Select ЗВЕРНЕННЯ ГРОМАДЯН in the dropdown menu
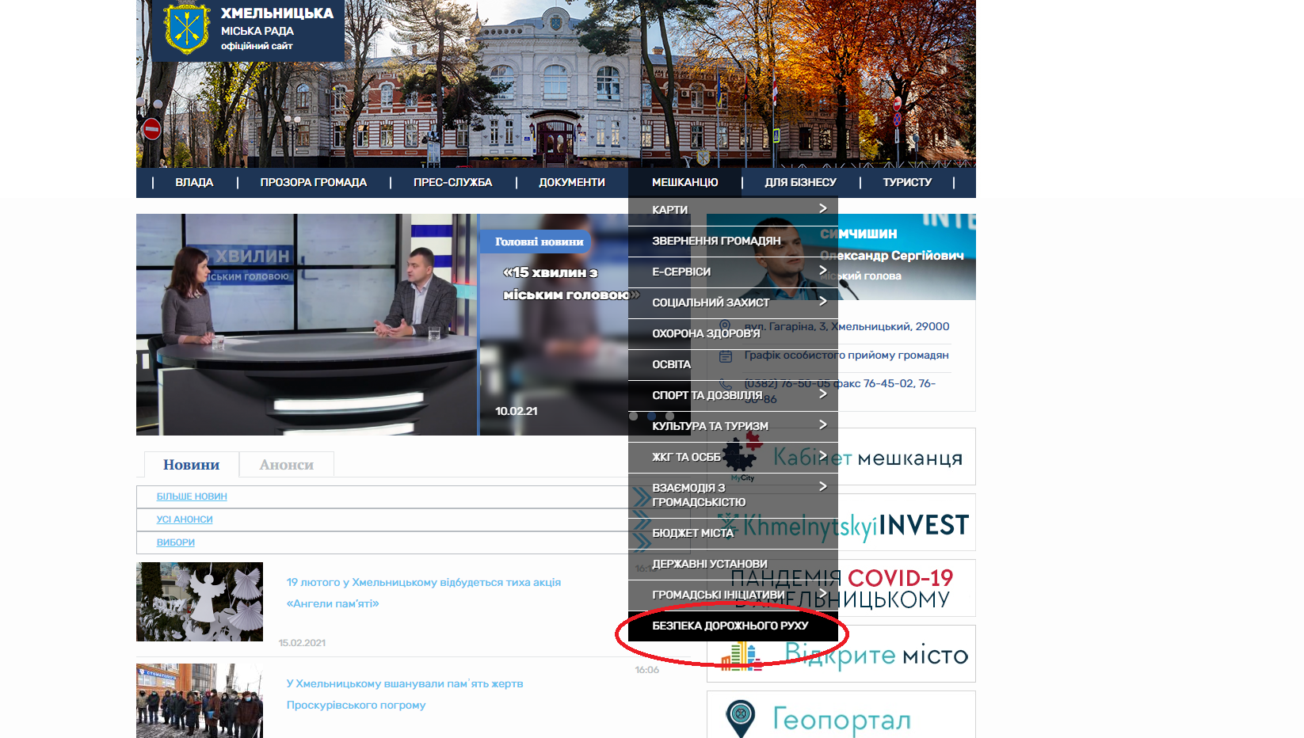 click(x=716, y=241)
